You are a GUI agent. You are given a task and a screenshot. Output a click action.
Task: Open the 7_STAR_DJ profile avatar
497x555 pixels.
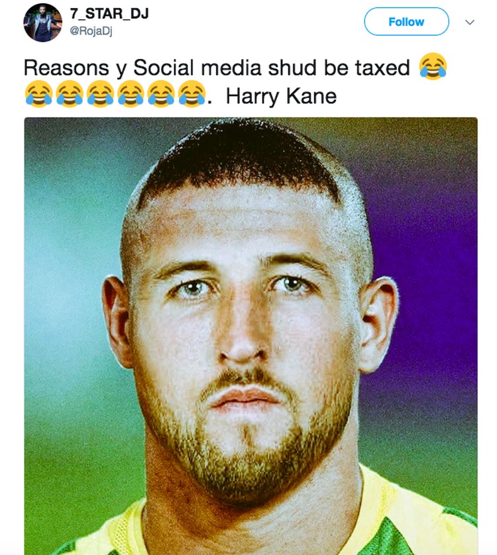tap(43, 23)
